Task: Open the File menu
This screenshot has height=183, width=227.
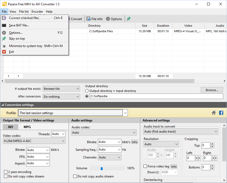Action: point(4,12)
